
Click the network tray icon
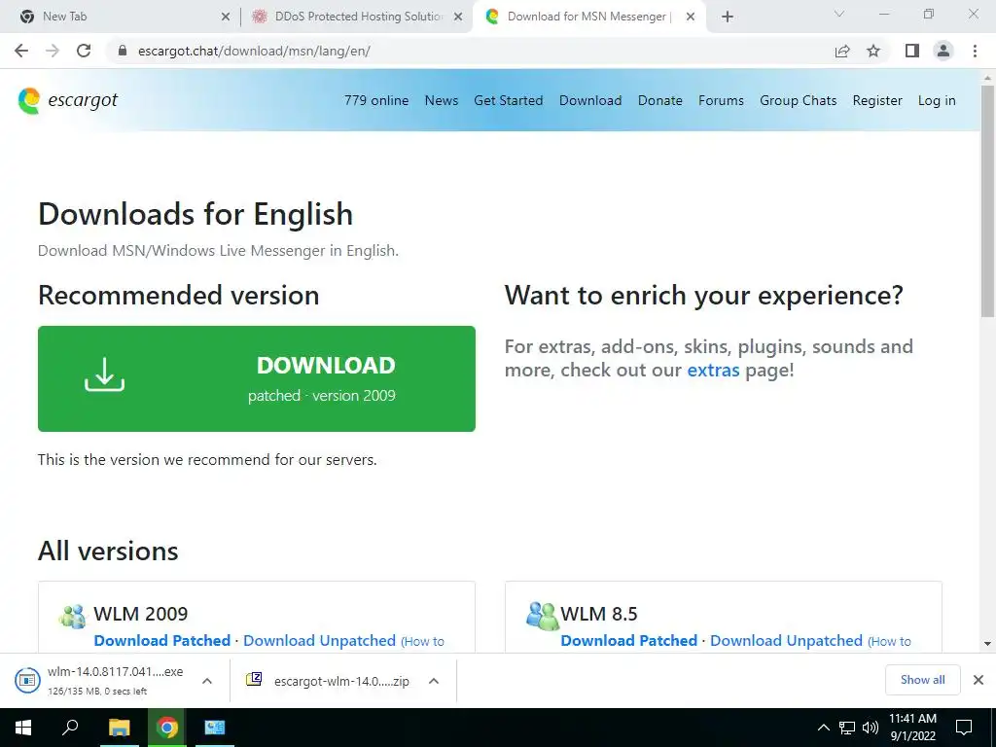point(847,728)
